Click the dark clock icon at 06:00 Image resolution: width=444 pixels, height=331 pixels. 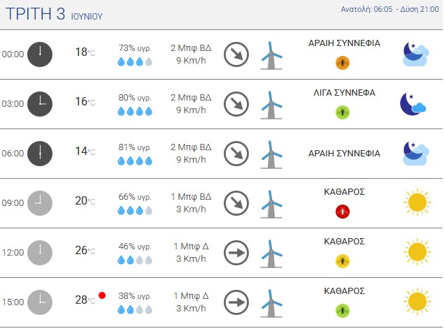pyautogui.click(x=40, y=154)
